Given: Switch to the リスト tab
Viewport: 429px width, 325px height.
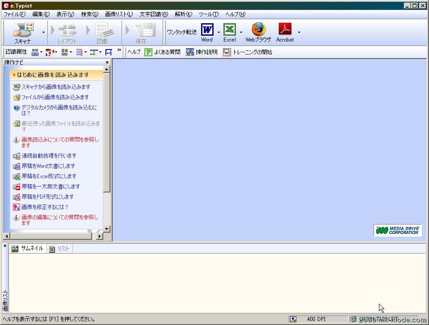Looking at the screenshot, I should 59,249.
